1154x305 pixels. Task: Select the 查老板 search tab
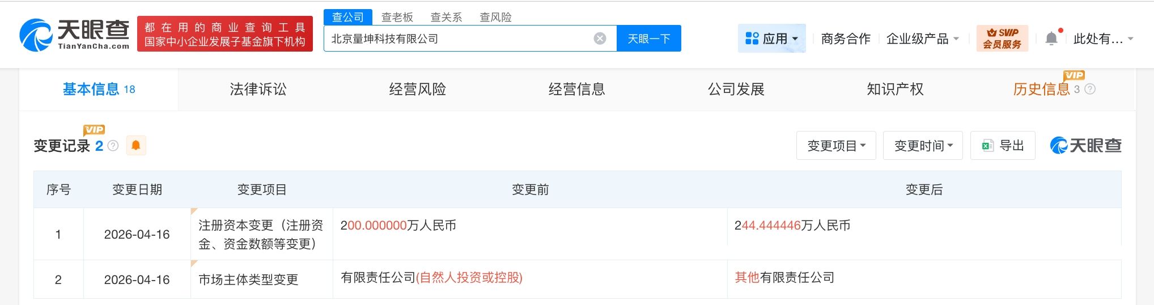[x=397, y=17]
